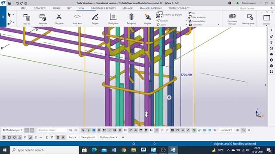The image size is (275, 154).
Task: Toggle Snap to centers circle switch
Action: pos(15,137)
